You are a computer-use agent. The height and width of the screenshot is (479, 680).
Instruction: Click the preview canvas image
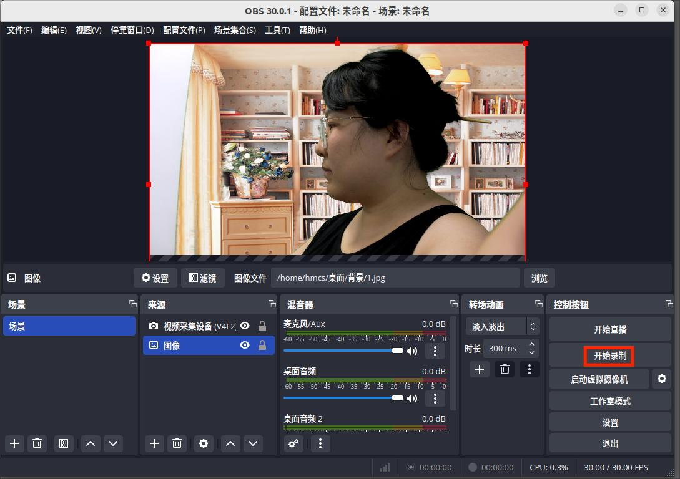[x=337, y=150]
